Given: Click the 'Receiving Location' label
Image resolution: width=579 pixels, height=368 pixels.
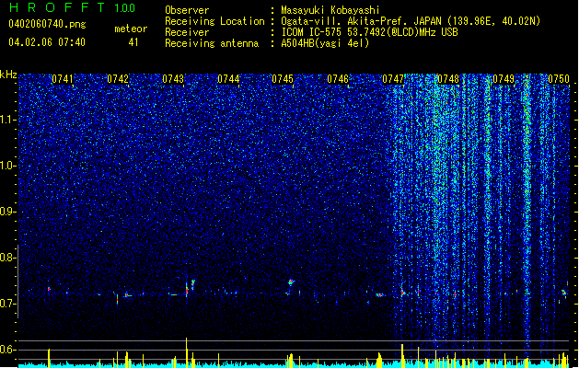Looking at the screenshot, I should (214, 21).
